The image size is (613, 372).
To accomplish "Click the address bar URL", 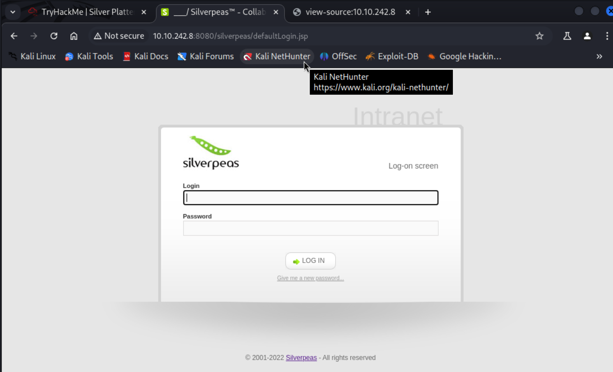I will (230, 36).
